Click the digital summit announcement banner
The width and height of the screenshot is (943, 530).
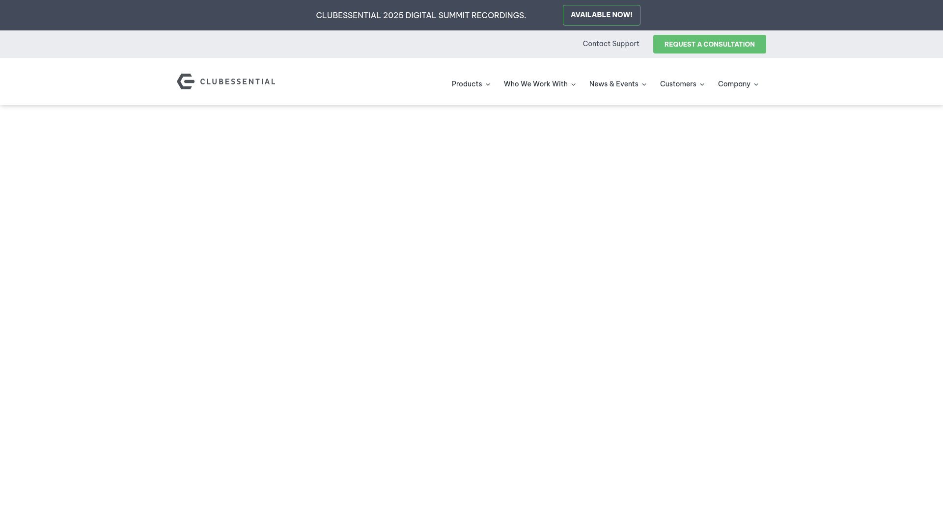pos(421,15)
